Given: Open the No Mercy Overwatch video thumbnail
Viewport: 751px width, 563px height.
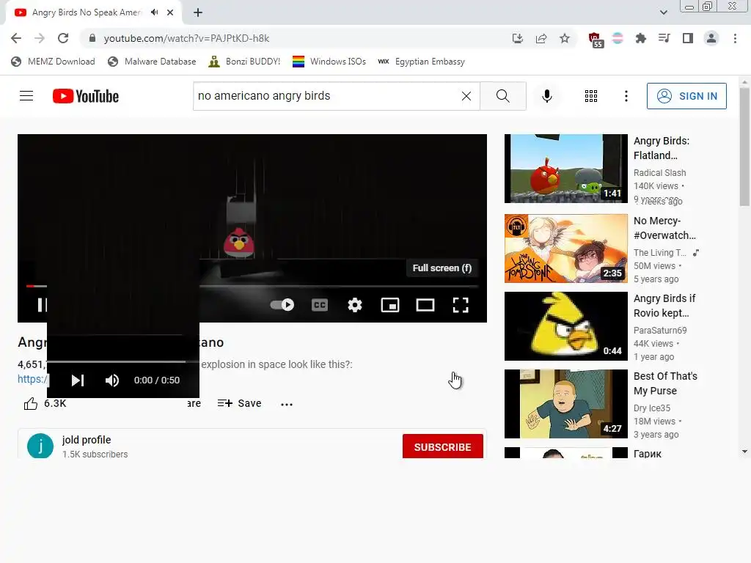Looking at the screenshot, I should (565, 249).
